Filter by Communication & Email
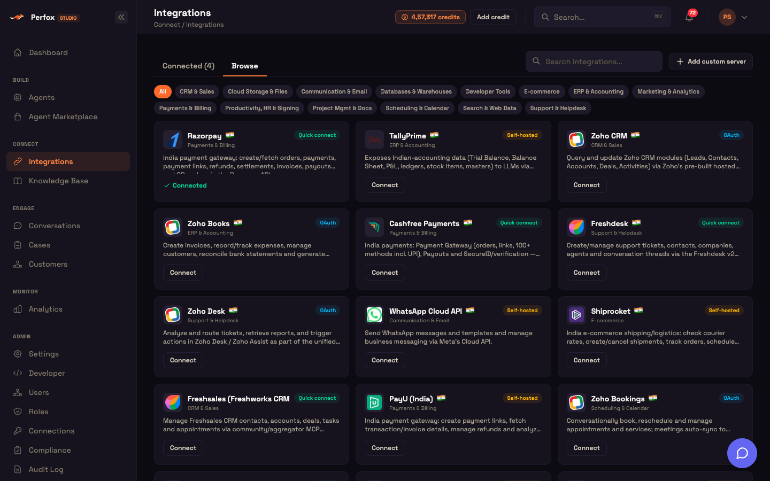 click(x=334, y=91)
